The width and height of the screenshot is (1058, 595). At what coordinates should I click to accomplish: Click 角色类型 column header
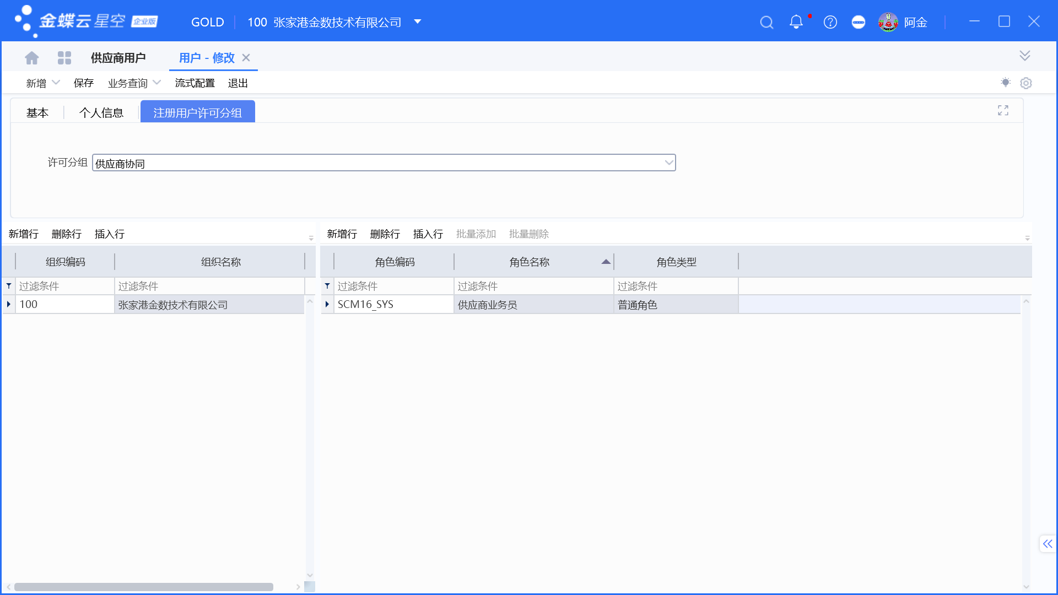[676, 262]
